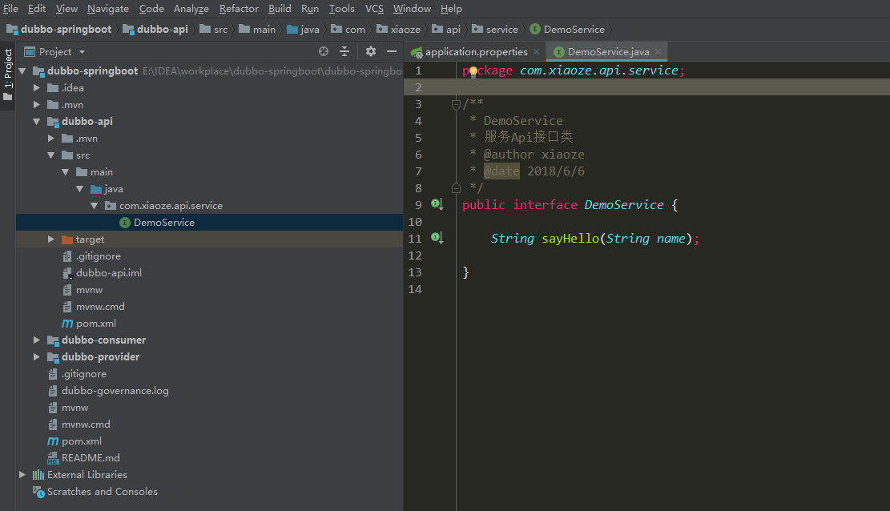Click the xiaoze breadcrumb in navigation bar
This screenshot has height=511, width=890.
tap(405, 30)
